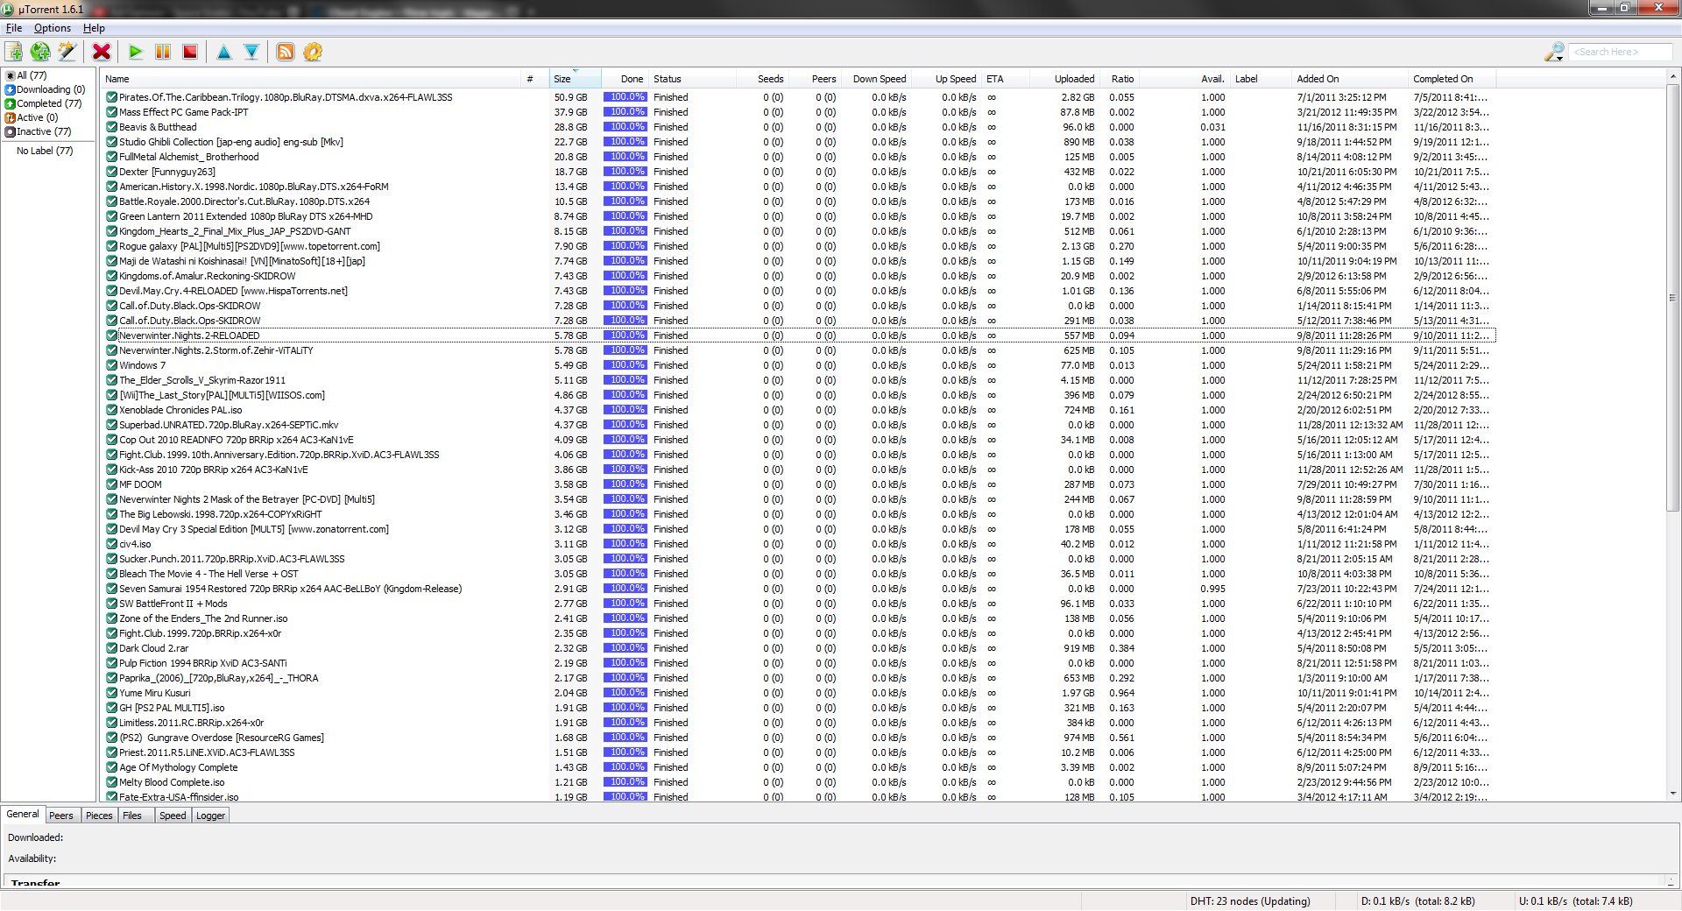This screenshot has height=911, width=1682.
Task: Open the RSS Downloader icon
Action: point(286,52)
